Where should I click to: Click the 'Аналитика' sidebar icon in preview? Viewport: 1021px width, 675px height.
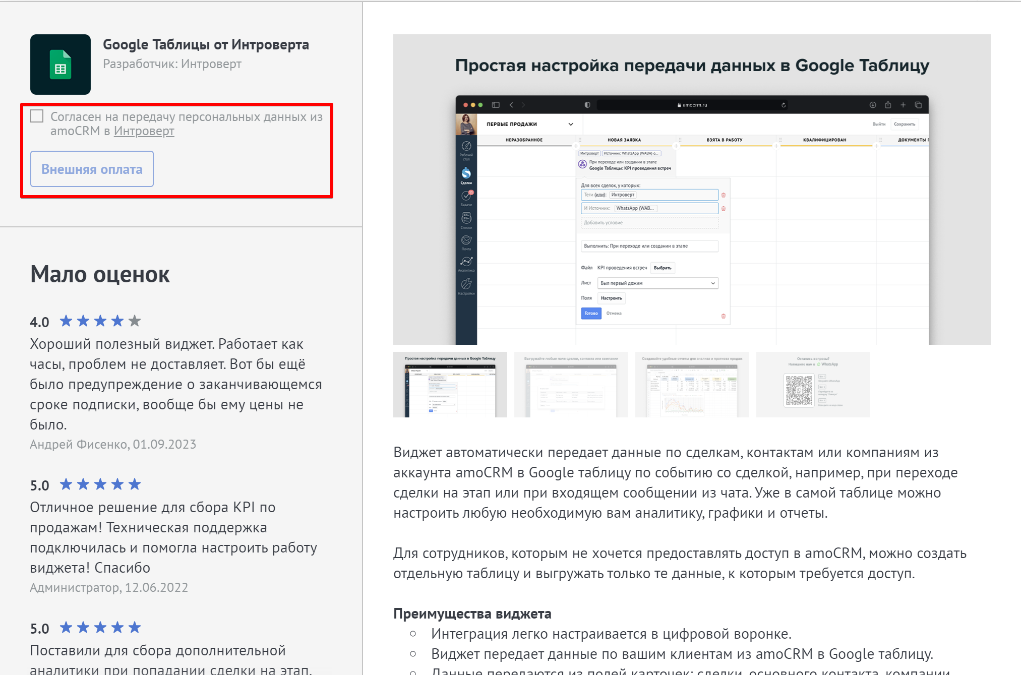click(466, 264)
